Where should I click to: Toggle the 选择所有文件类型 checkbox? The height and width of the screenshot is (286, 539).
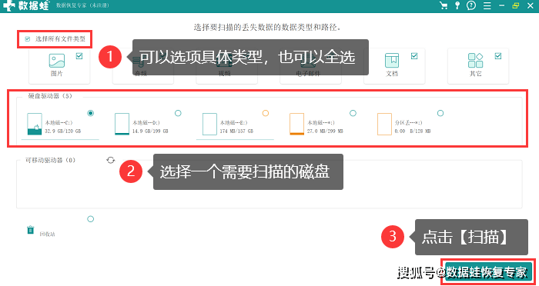[x=28, y=38]
